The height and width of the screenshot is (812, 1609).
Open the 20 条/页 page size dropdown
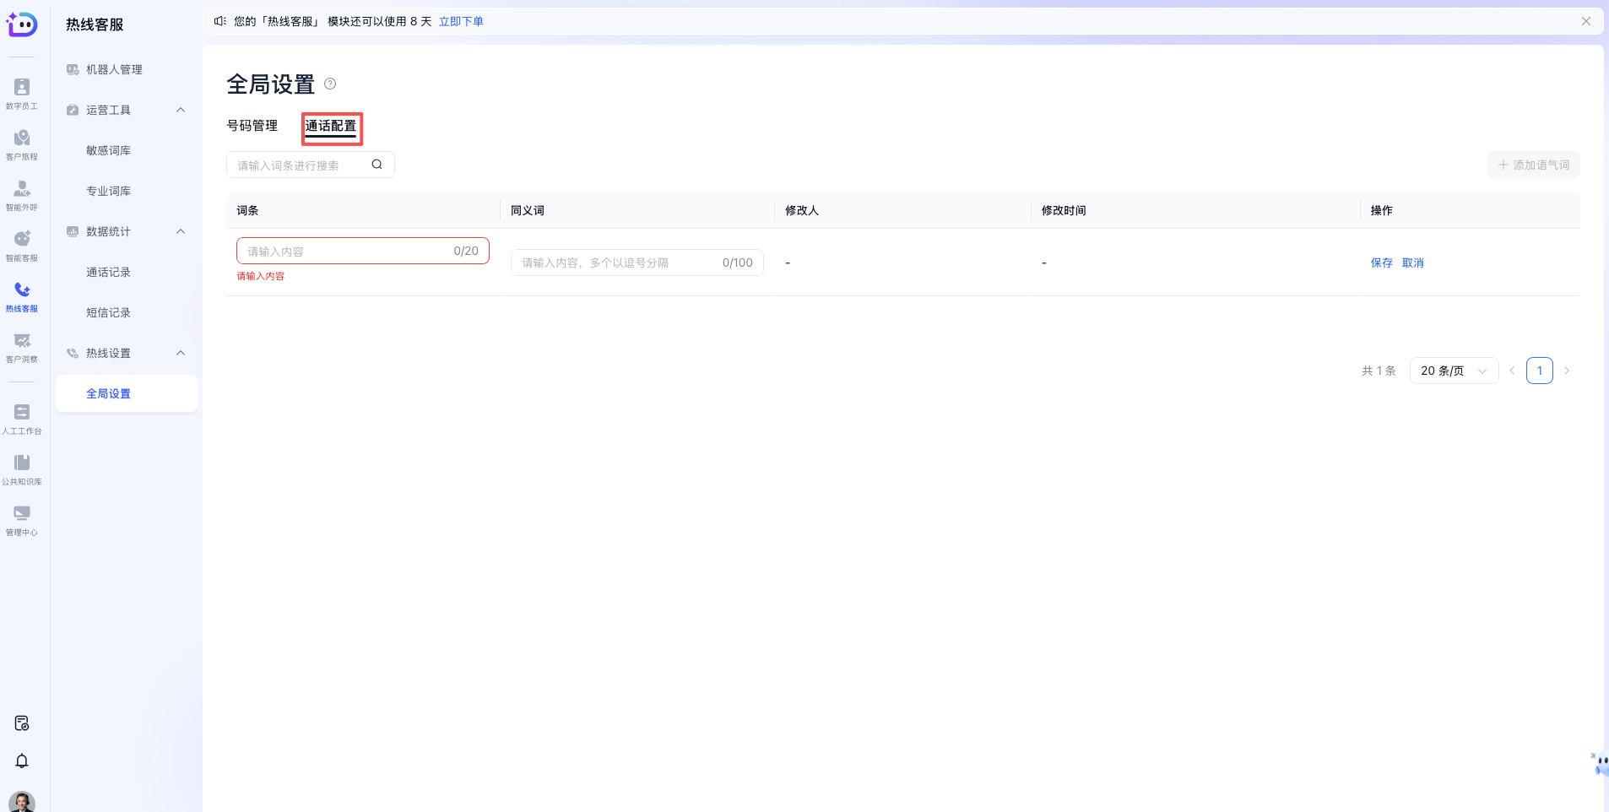[1453, 371]
